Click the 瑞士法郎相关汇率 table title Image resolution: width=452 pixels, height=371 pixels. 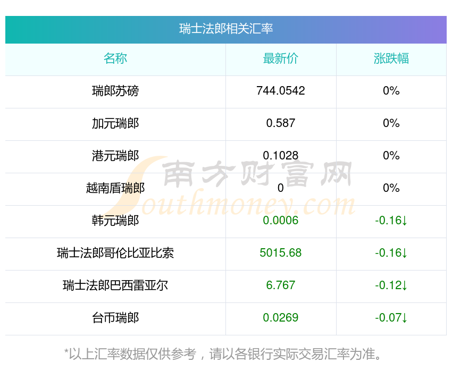point(226,29)
